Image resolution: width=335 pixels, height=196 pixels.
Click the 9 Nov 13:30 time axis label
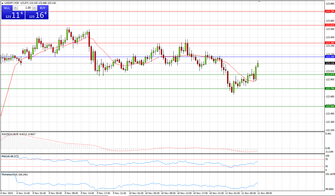(x=88, y=194)
